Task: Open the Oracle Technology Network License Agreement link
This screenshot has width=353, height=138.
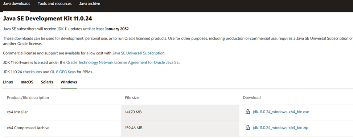Action: click(123, 63)
